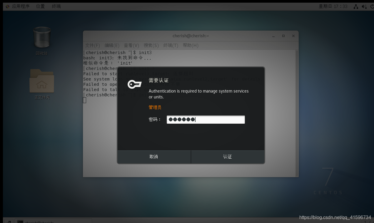Viewport: 374px width, 223px height.
Task: Open terminal 查看(V) menu
Action: 131,45
